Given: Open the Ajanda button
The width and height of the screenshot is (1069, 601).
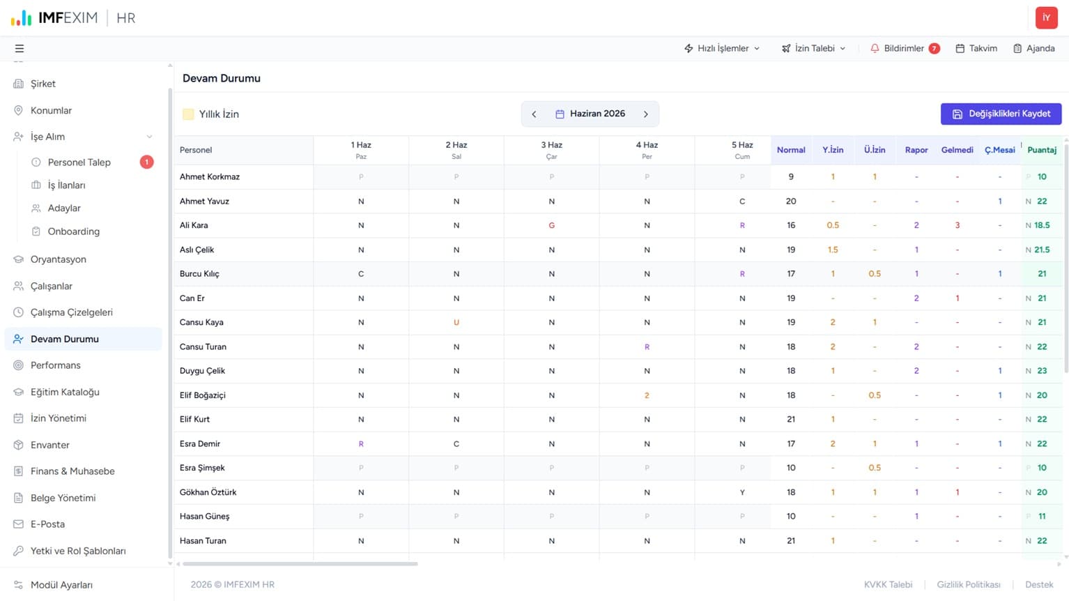Looking at the screenshot, I should click(x=1034, y=49).
